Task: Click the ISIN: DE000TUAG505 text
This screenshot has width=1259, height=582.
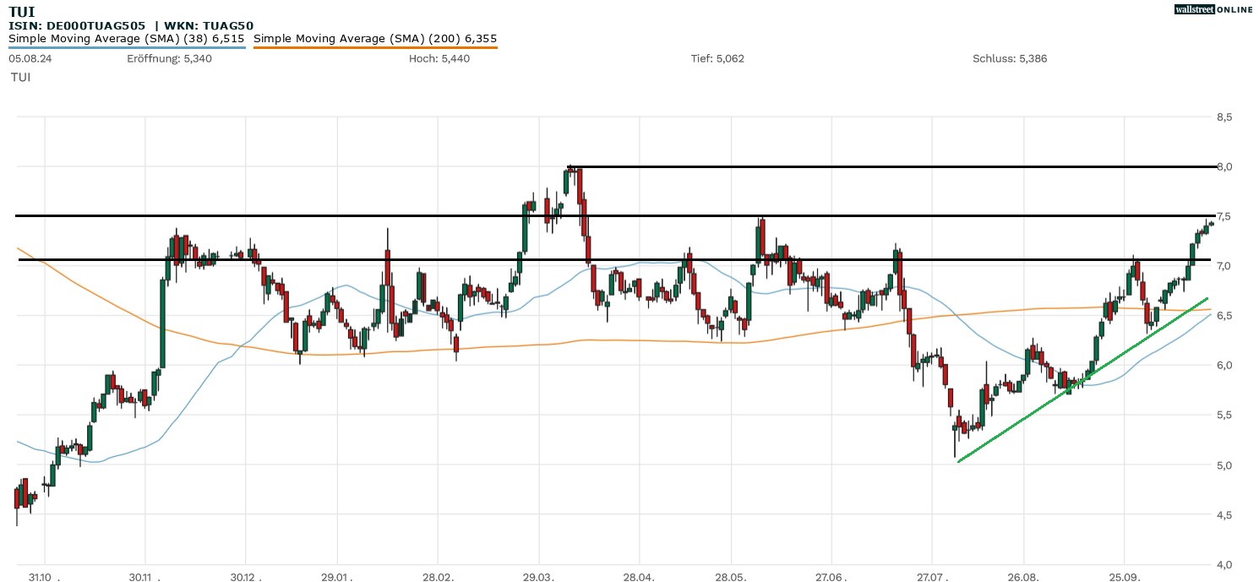Action: coord(77,26)
